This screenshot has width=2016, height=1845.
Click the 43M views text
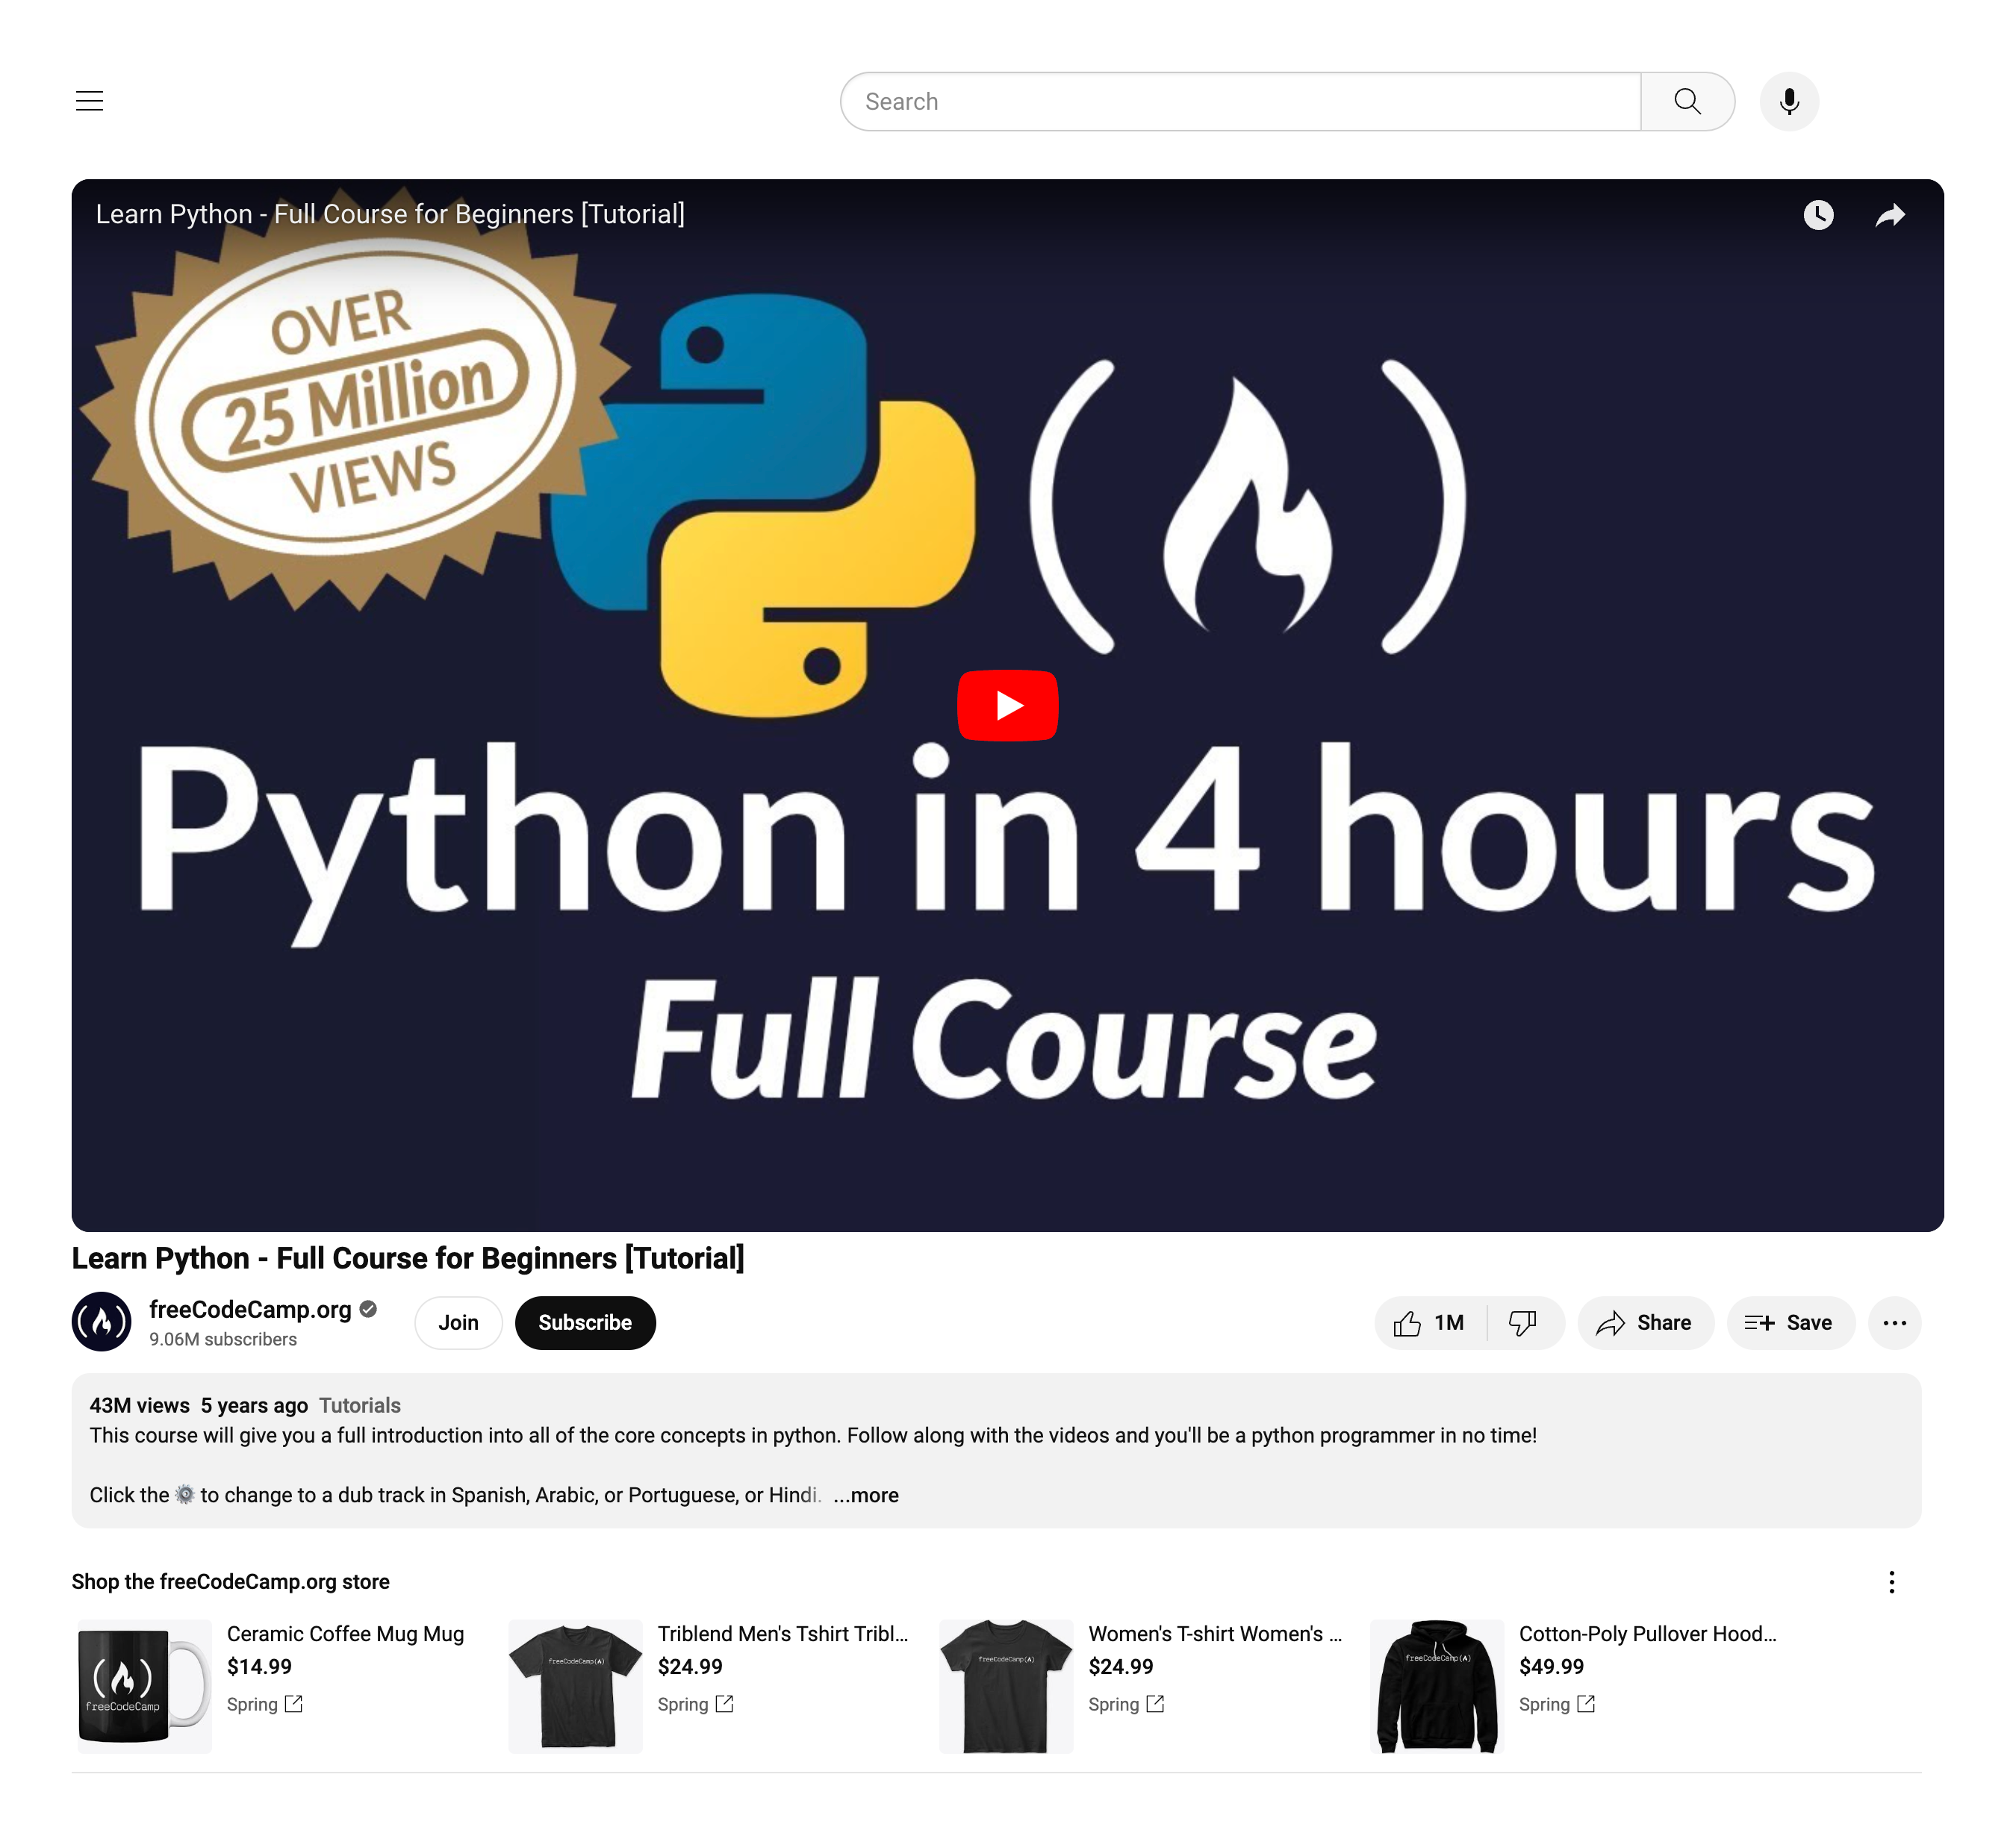click(x=139, y=1405)
